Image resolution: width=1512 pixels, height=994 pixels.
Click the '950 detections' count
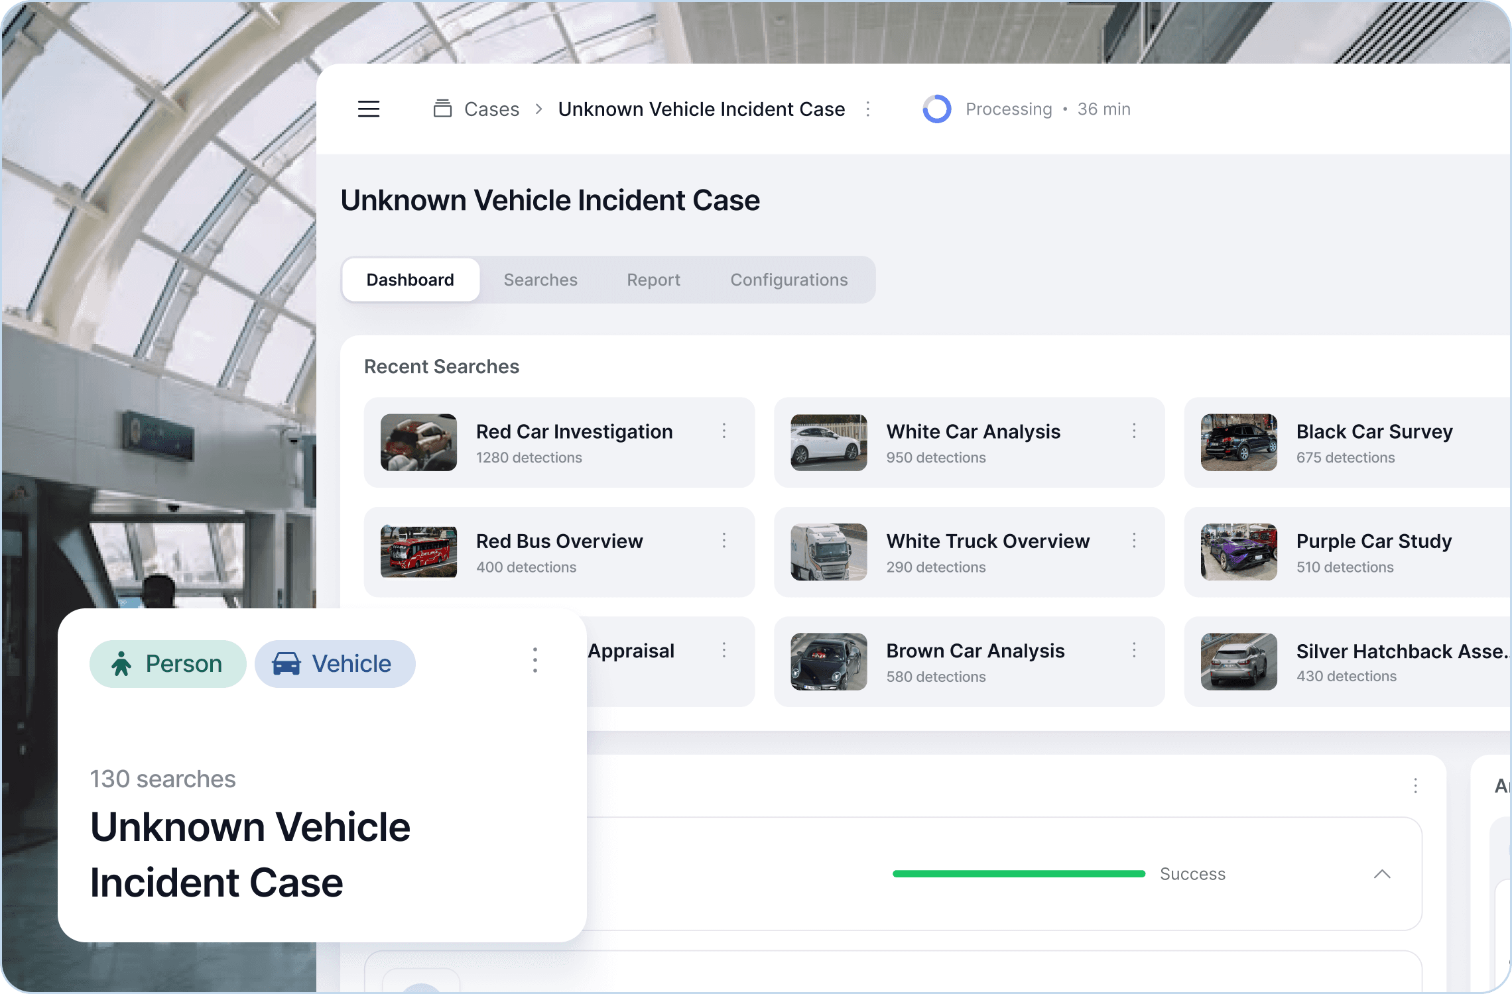click(x=936, y=458)
